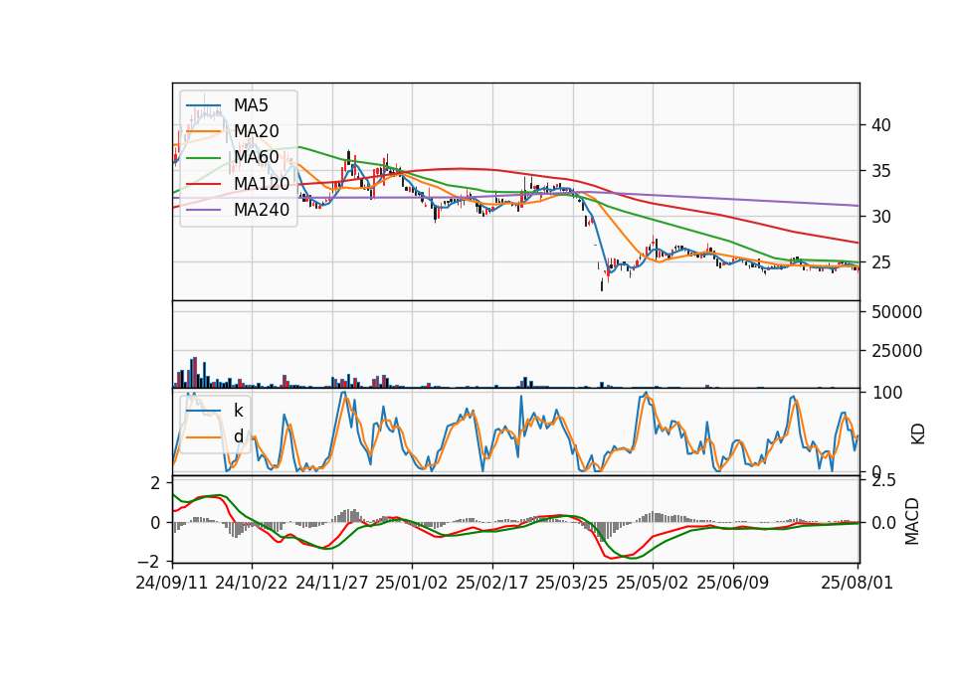Click the MACD left axis value 0

pyautogui.click(x=155, y=523)
